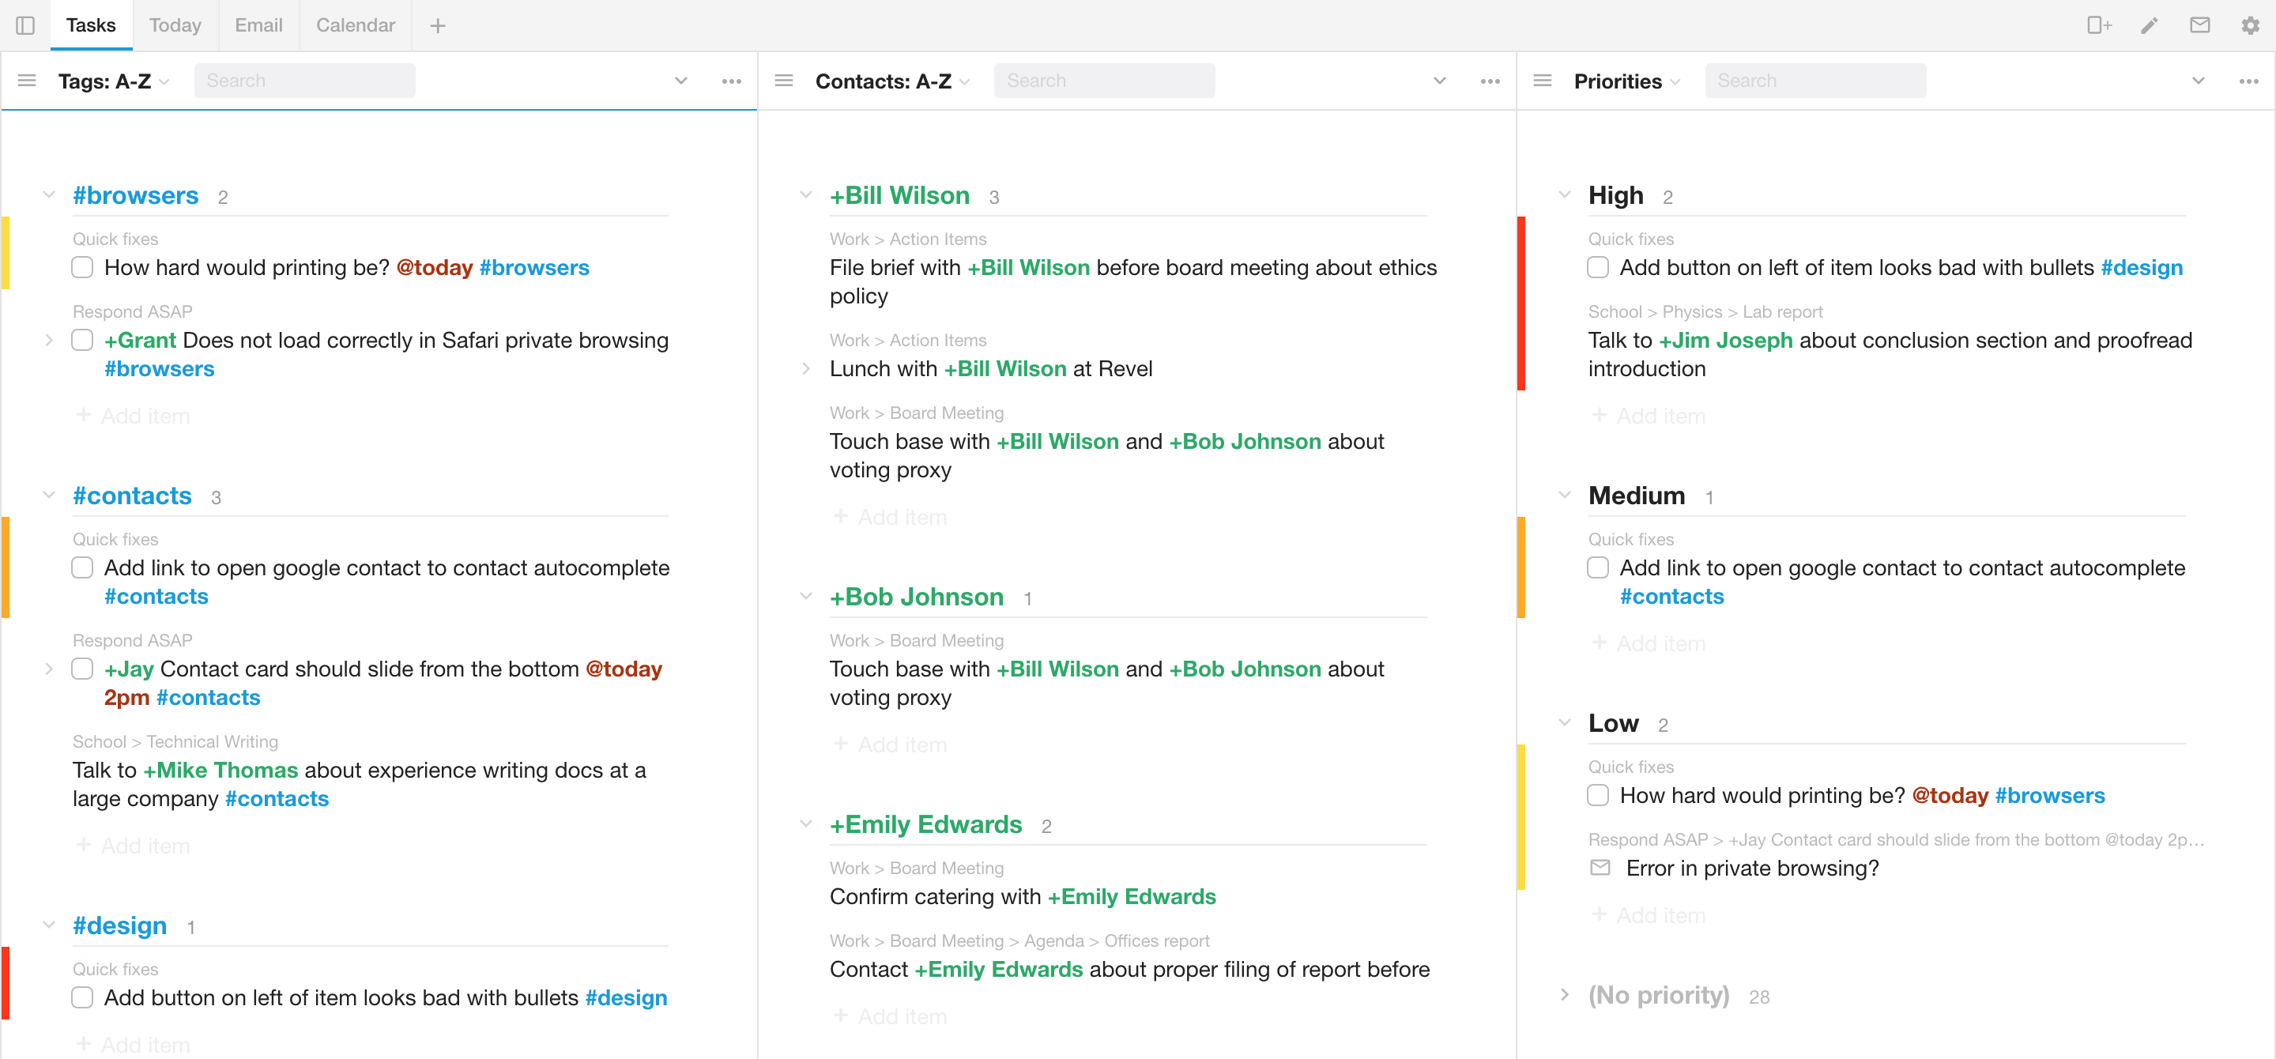2276x1059 pixels.
Task: Collapse the +Bill Wilson group
Action: tap(806, 195)
